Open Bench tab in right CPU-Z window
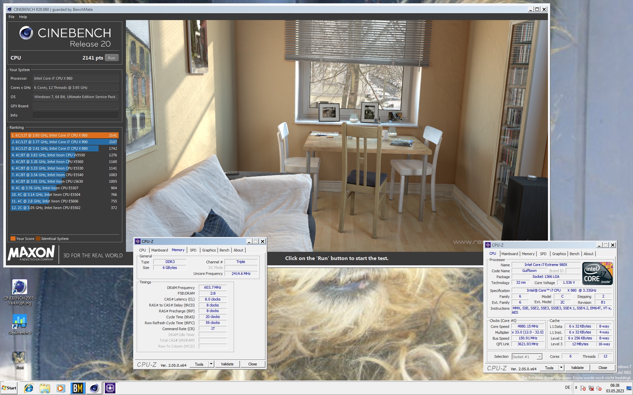 (575, 254)
